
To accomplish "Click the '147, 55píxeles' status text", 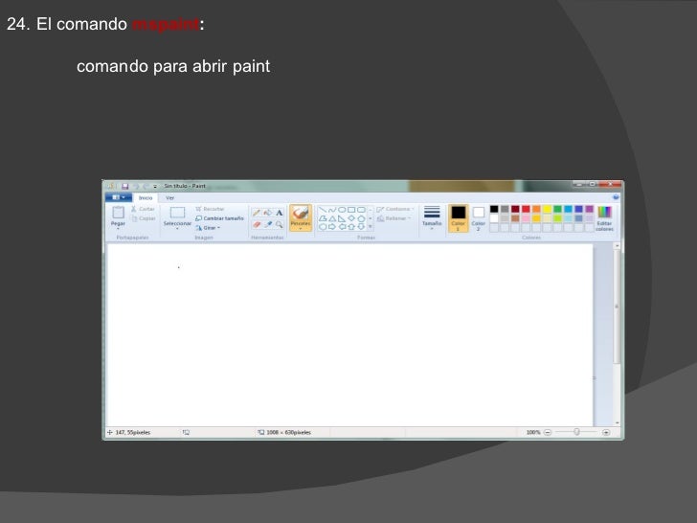I will click(x=133, y=432).
